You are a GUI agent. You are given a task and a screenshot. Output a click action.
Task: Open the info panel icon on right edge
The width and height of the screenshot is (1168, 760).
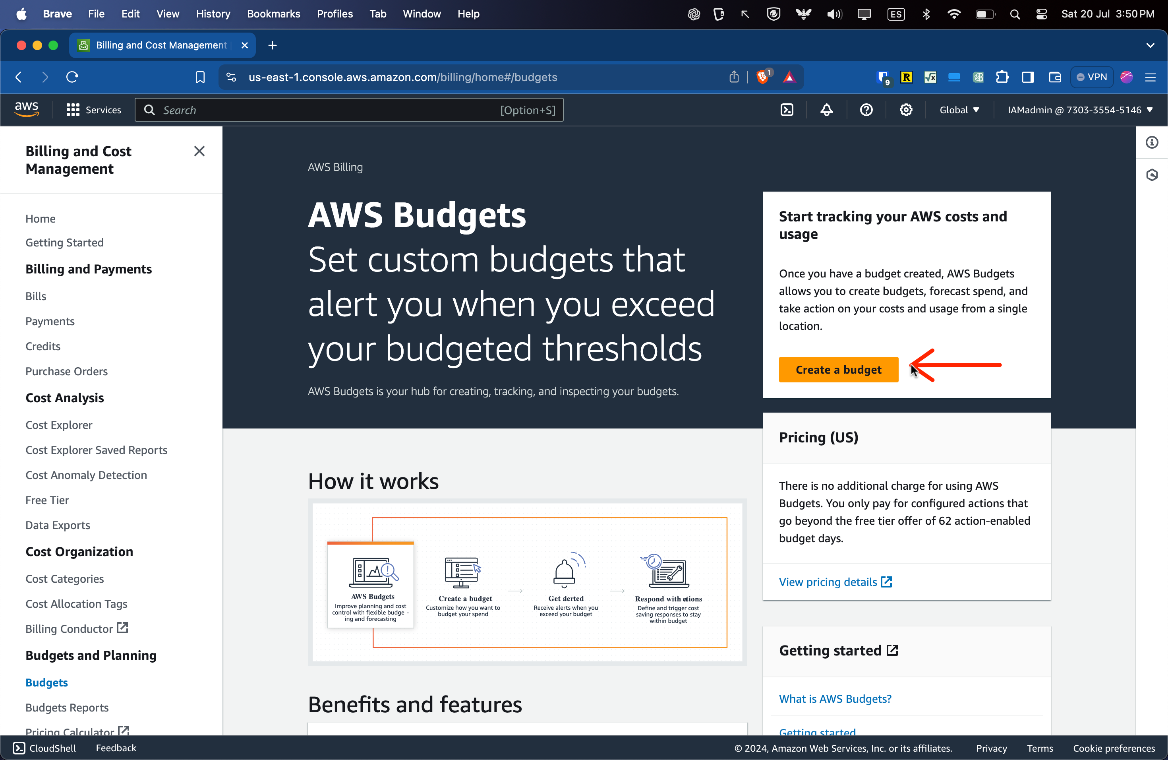point(1152,142)
